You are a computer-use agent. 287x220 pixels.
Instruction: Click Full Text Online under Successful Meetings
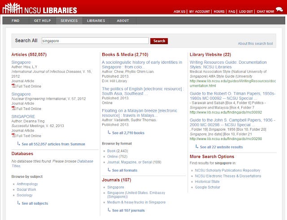(x=29, y=136)
